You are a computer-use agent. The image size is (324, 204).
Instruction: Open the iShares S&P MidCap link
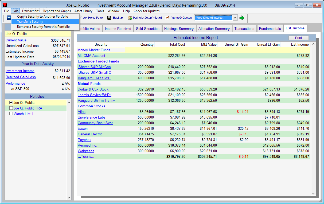94,67
